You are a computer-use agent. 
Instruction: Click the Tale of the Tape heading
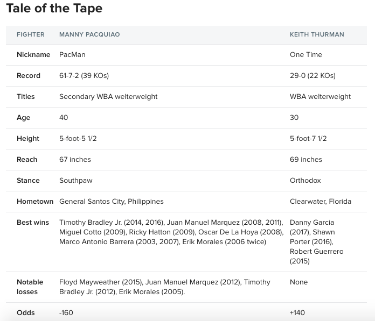coord(54,9)
